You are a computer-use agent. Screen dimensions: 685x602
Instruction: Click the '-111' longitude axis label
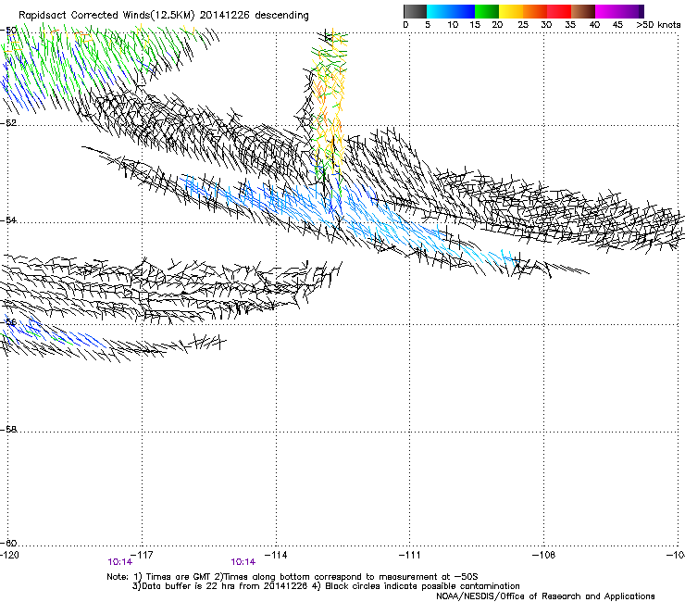click(410, 555)
